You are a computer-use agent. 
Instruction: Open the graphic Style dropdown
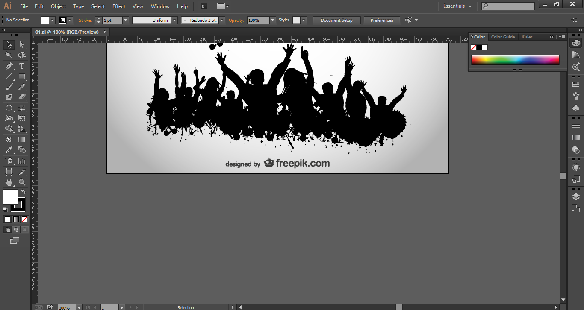tap(304, 20)
